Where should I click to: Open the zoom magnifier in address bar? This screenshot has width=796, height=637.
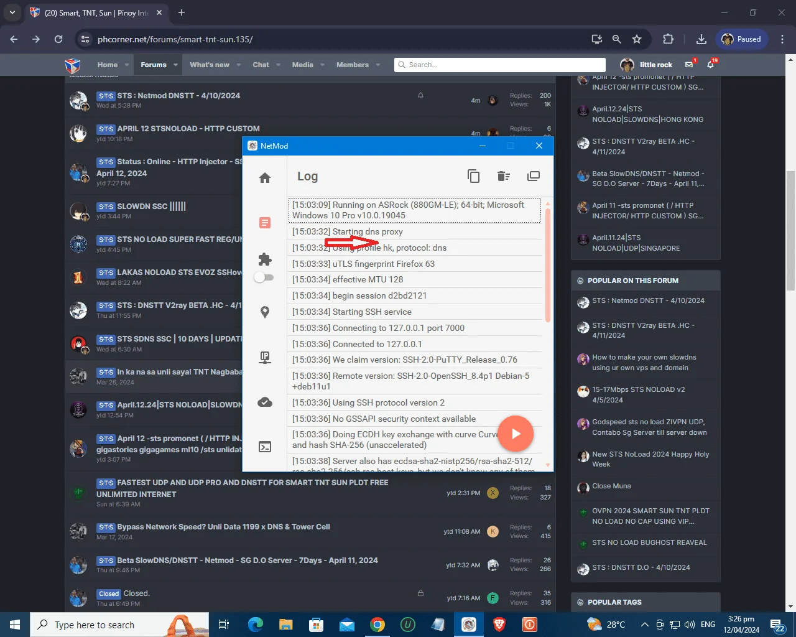click(616, 39)
